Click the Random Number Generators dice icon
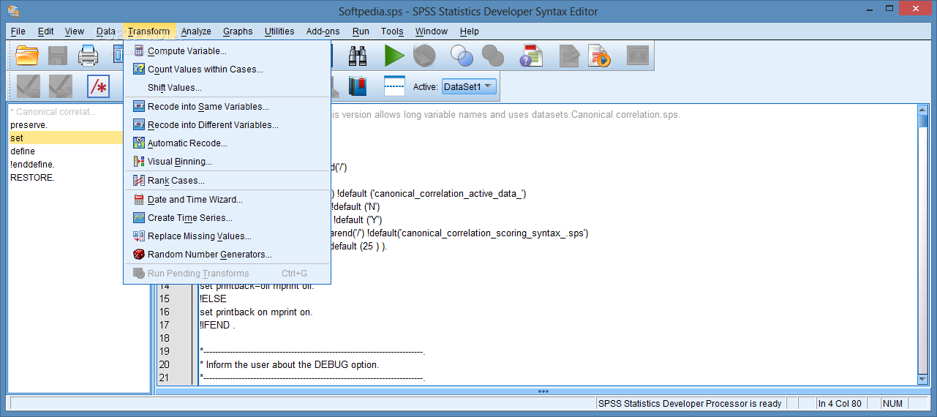The height and width of the screenshot is (417, 937). 139,255
